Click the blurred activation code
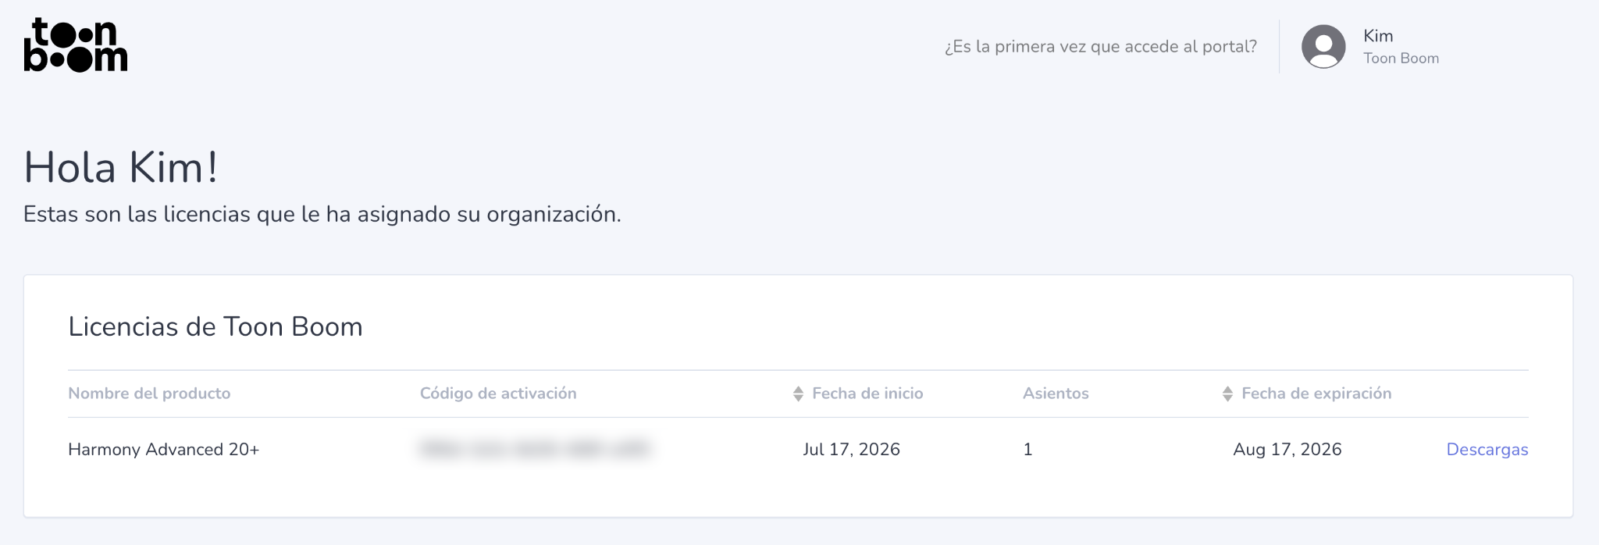This screenshot has height=545, width=1599. coord(535,449)
